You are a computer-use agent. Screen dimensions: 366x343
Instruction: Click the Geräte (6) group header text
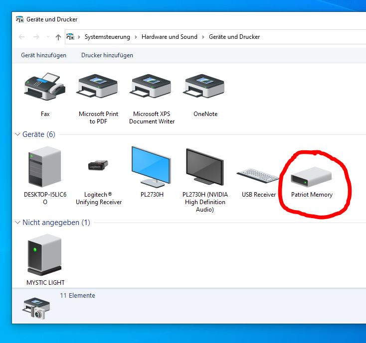coord(39,134)
